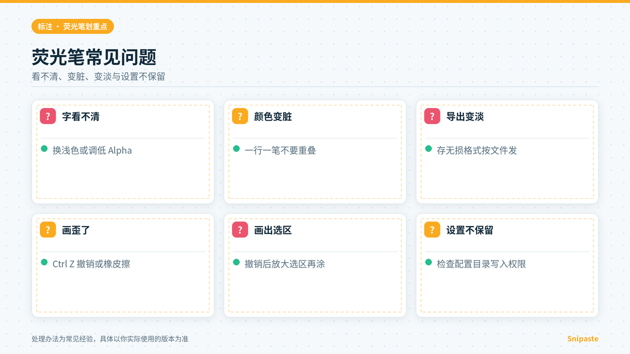Click the red question icon beside 导出变淡
This screenshot has width=630, height=354.
pyautogui.click(x=432, y=116)
